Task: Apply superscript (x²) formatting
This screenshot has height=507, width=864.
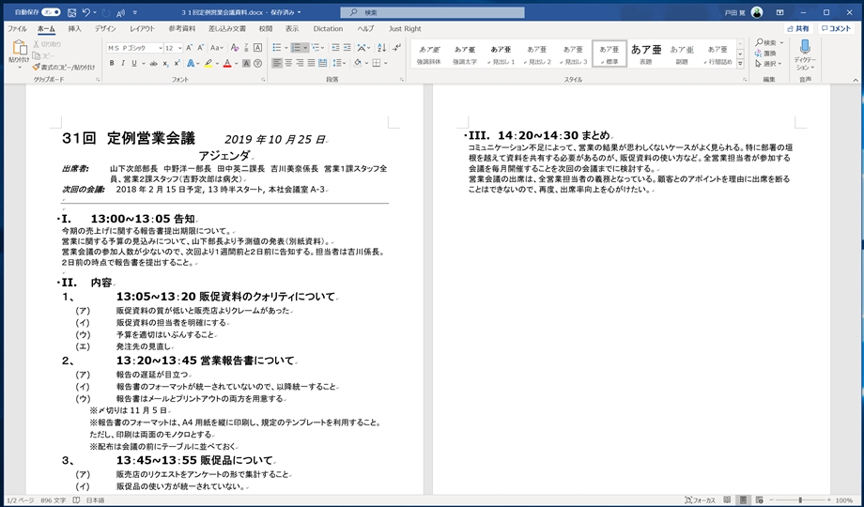Action: [177, 64]
